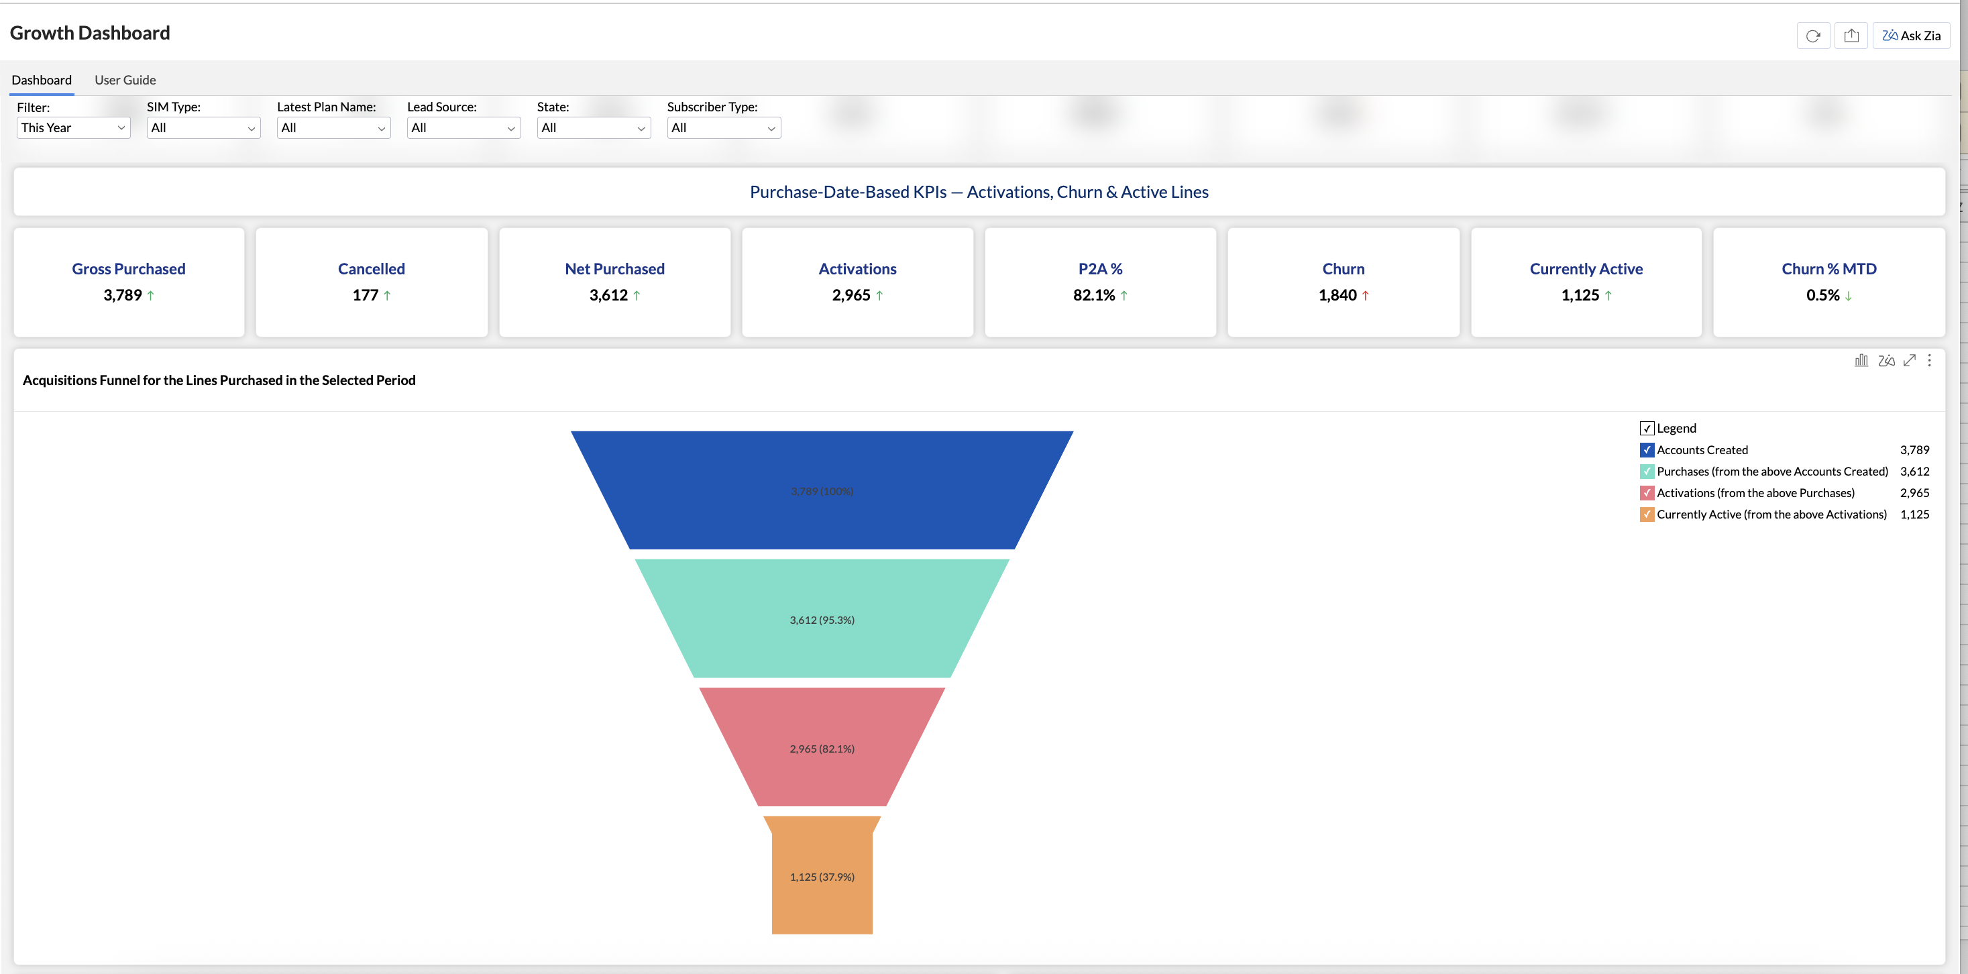
Task: Open the SIM Type dropdown
Action: pos(203,127)
